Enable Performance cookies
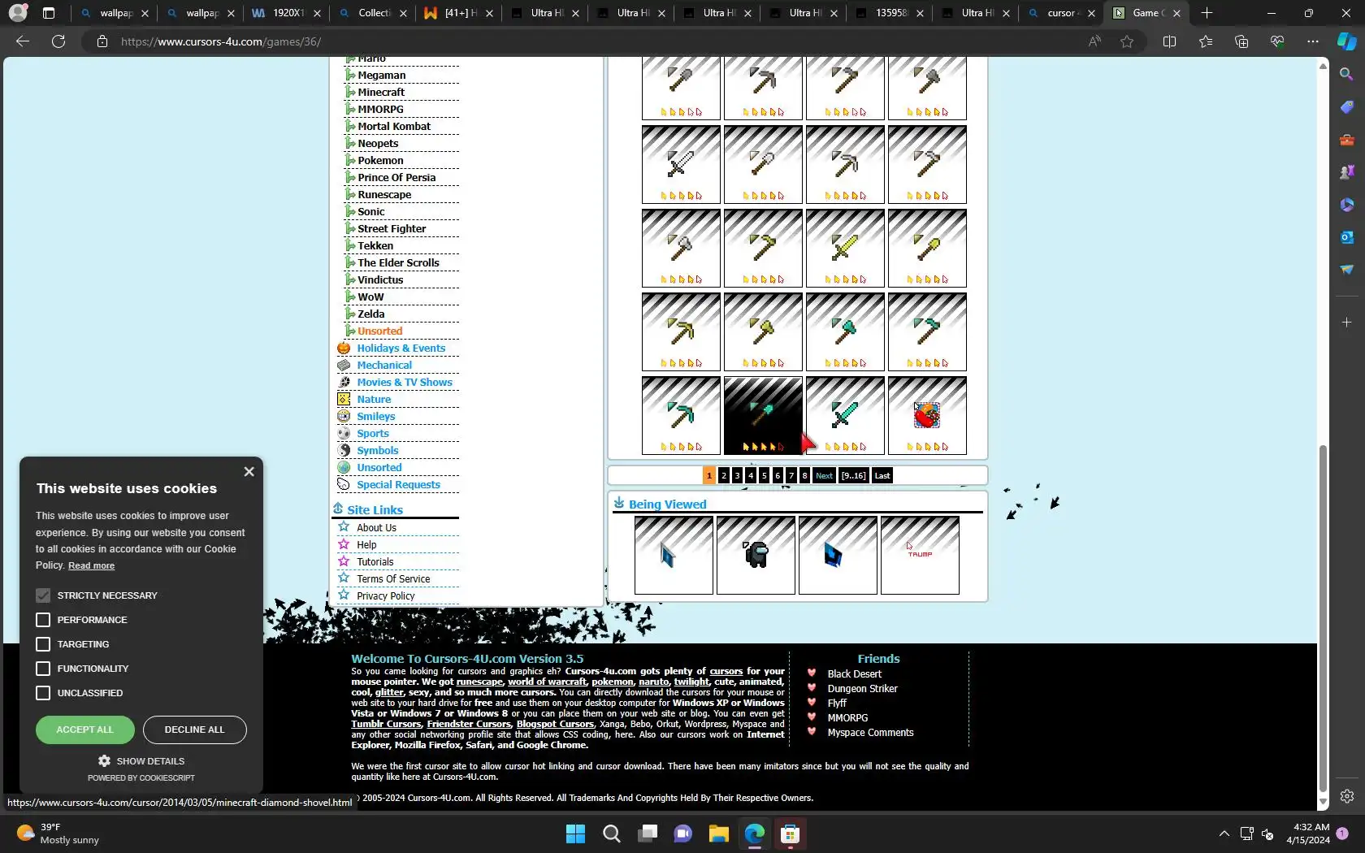 (x=43, y=620)
